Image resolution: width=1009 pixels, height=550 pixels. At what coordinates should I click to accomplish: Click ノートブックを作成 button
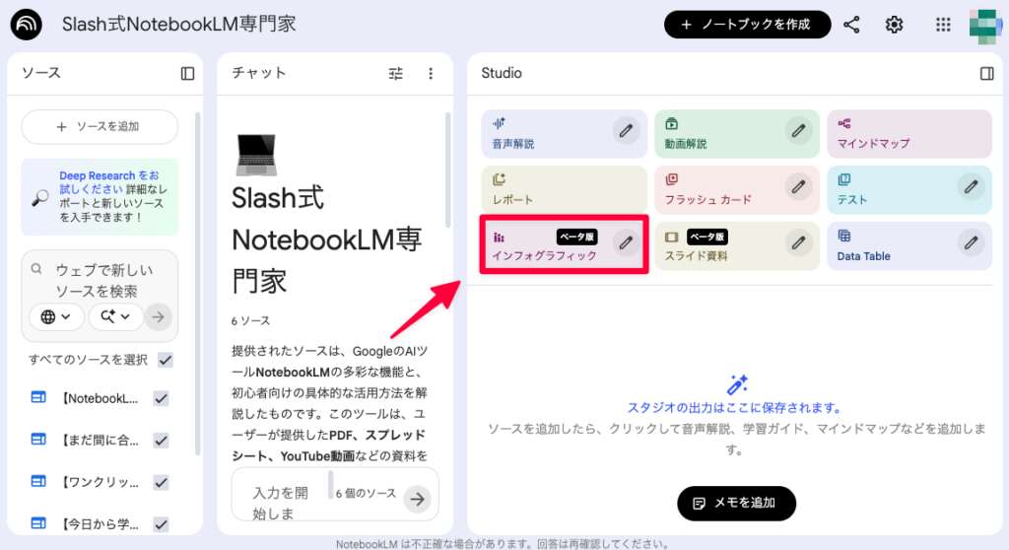tap(747, 25)
